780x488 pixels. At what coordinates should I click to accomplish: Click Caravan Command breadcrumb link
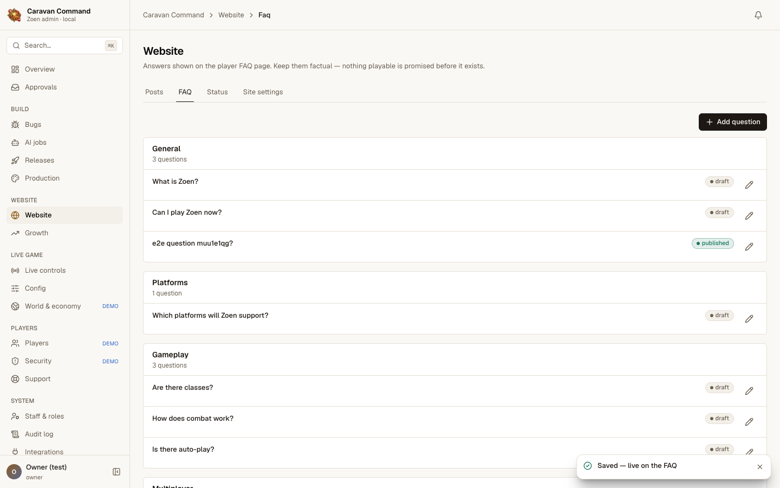173,15
